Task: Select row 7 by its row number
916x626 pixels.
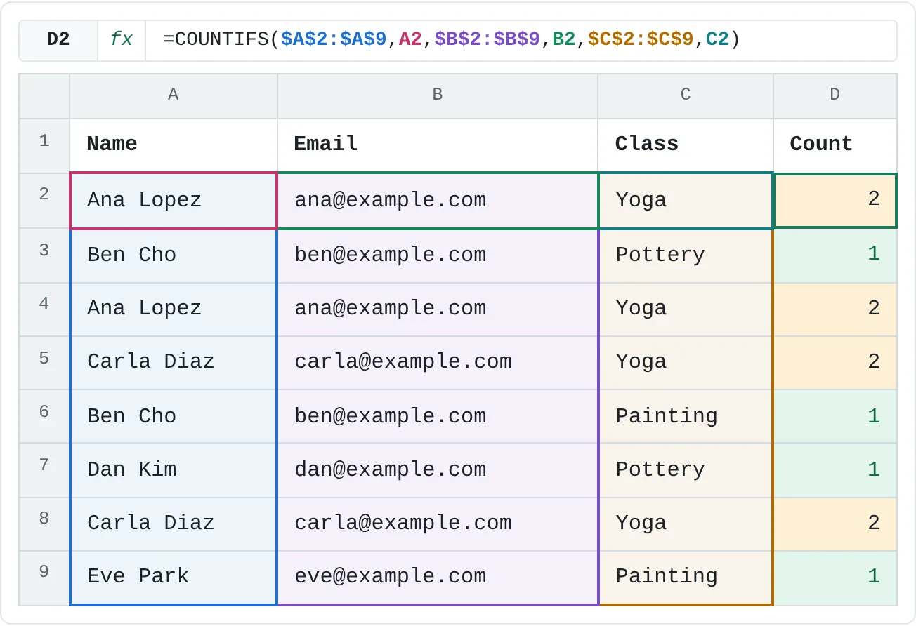Action: 44,469
